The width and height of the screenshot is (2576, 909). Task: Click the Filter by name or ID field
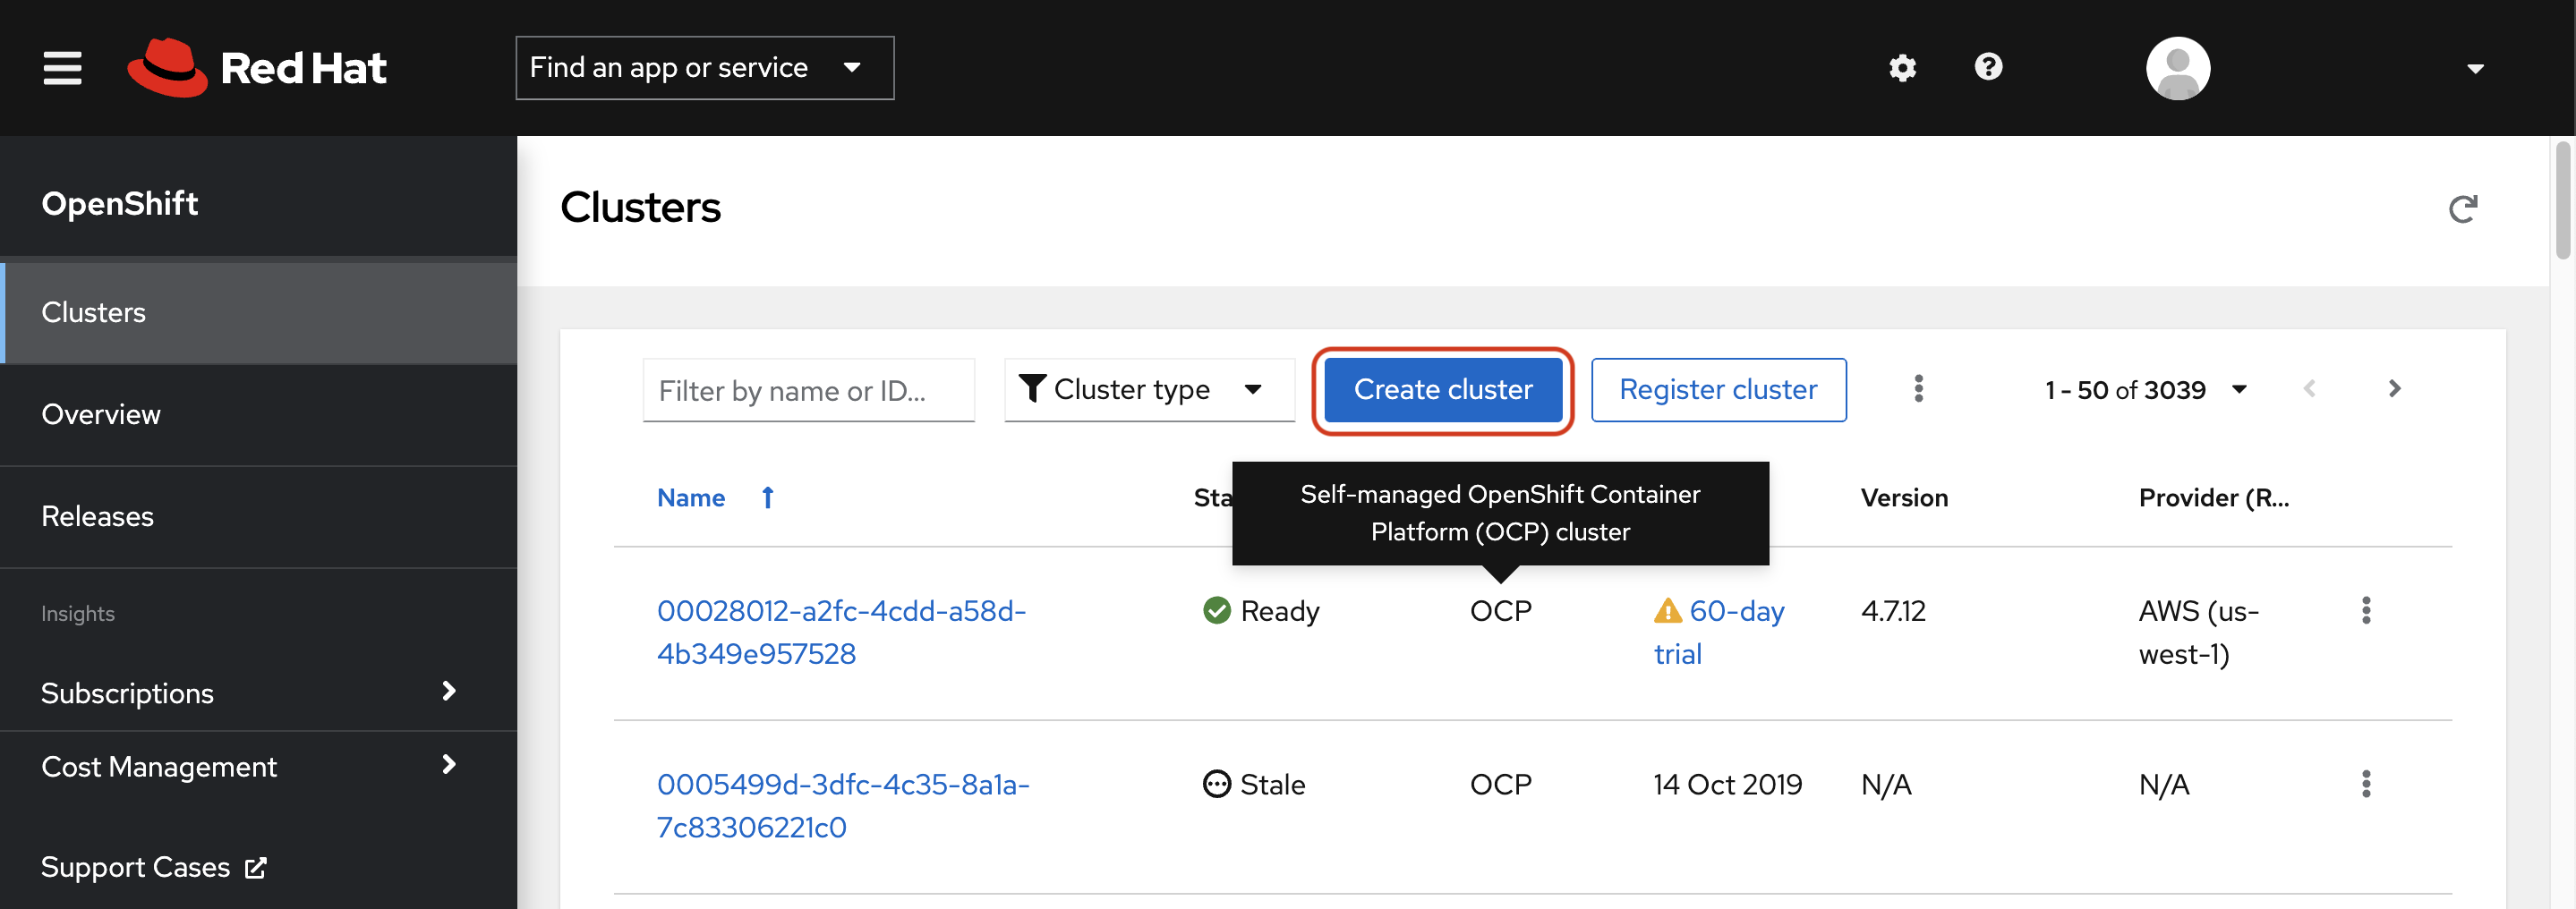(808, 390)
